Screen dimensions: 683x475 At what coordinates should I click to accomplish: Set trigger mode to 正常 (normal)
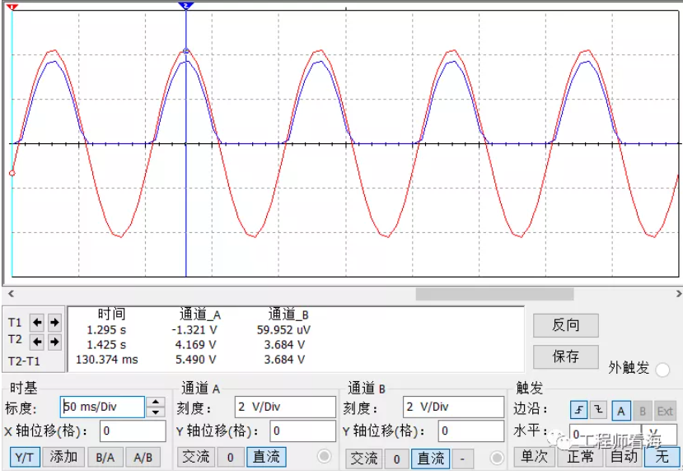click(x=580, y=457)
